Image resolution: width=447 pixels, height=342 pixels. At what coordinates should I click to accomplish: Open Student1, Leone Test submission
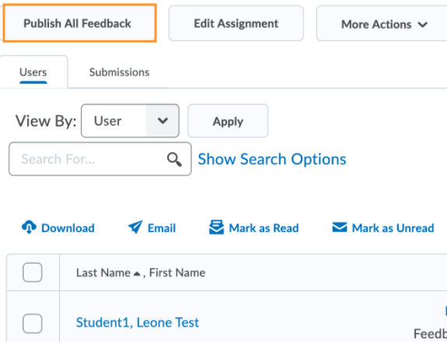click(138, 323)
